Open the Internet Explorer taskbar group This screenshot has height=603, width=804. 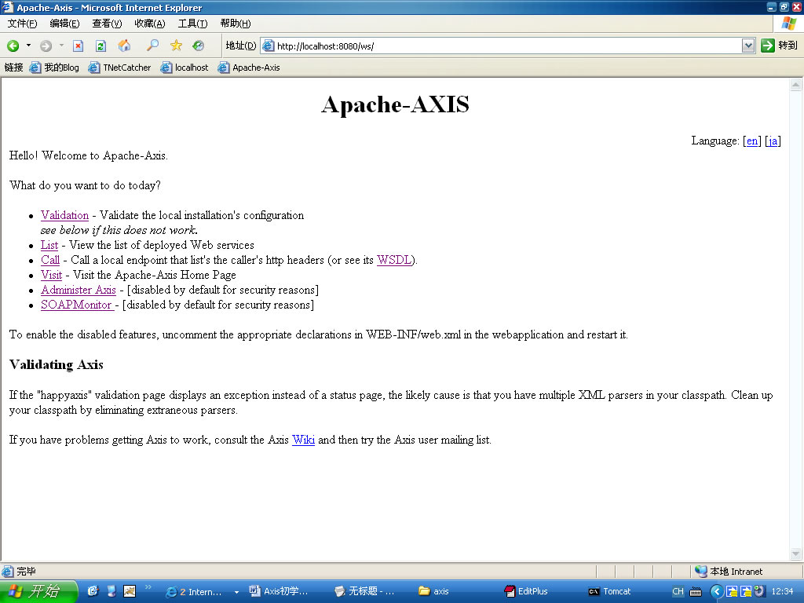pos(202,592)
